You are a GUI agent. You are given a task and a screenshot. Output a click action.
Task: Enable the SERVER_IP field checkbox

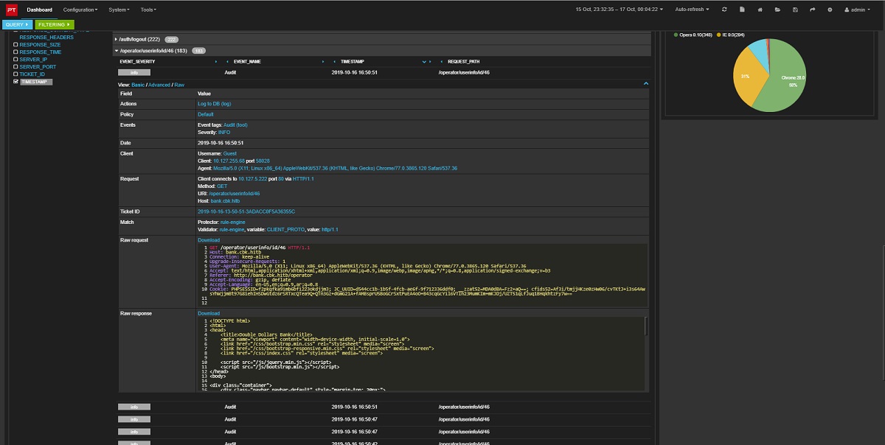click(15, 60)
